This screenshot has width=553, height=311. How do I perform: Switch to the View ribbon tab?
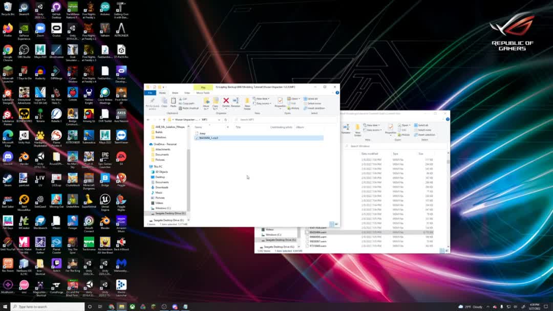187,93
